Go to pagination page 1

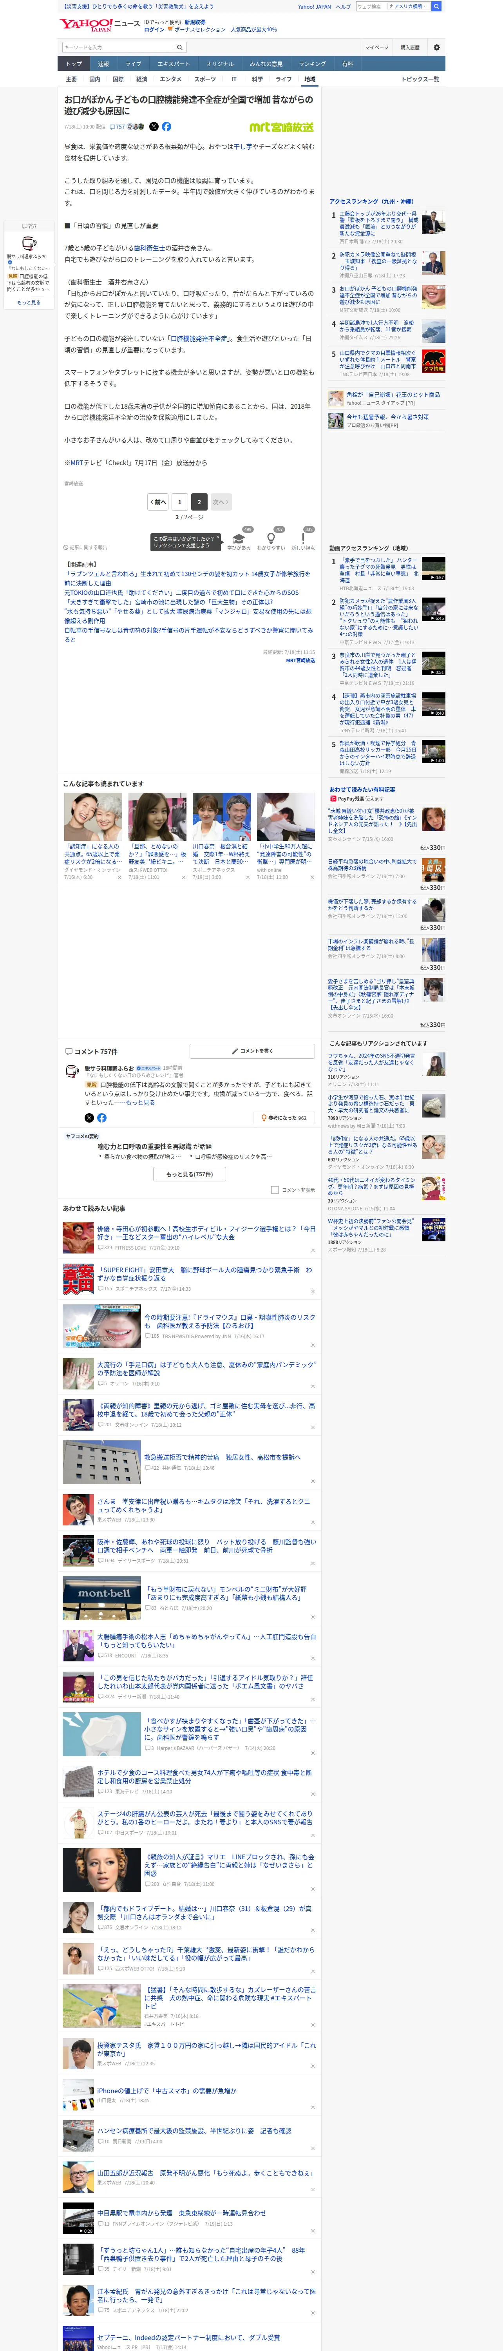pos(180,502)
